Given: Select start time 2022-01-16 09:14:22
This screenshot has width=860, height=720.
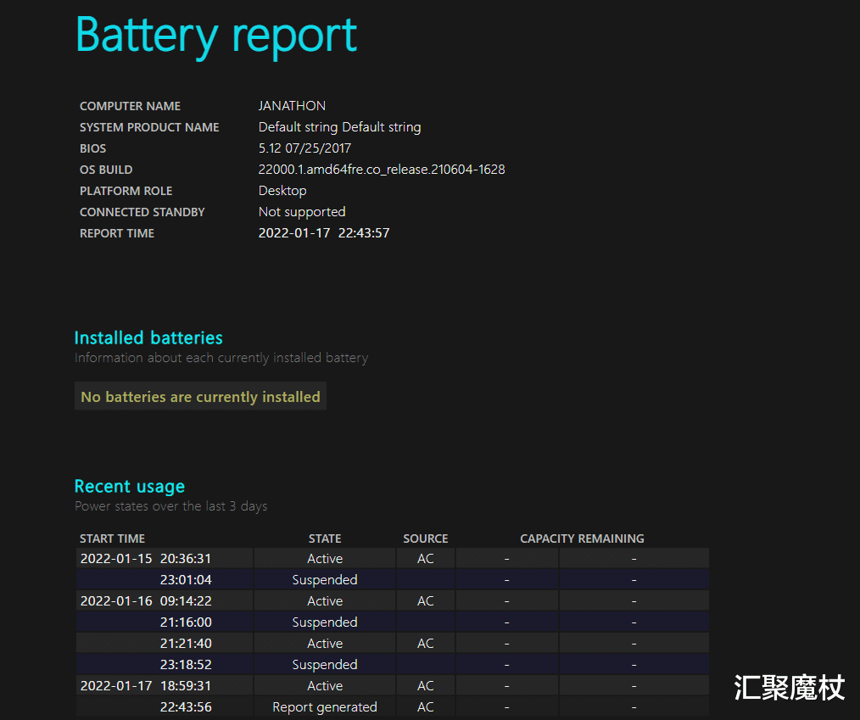Looking at the screenshot, I should click(145, 601).
